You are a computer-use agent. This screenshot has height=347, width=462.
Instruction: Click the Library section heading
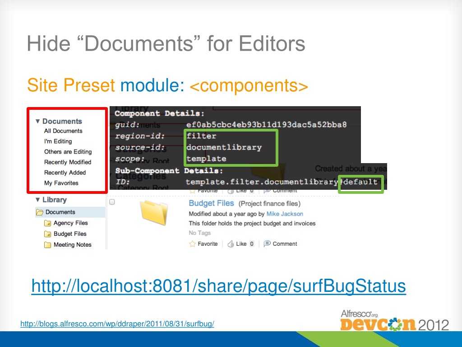(x=55, y=200)
